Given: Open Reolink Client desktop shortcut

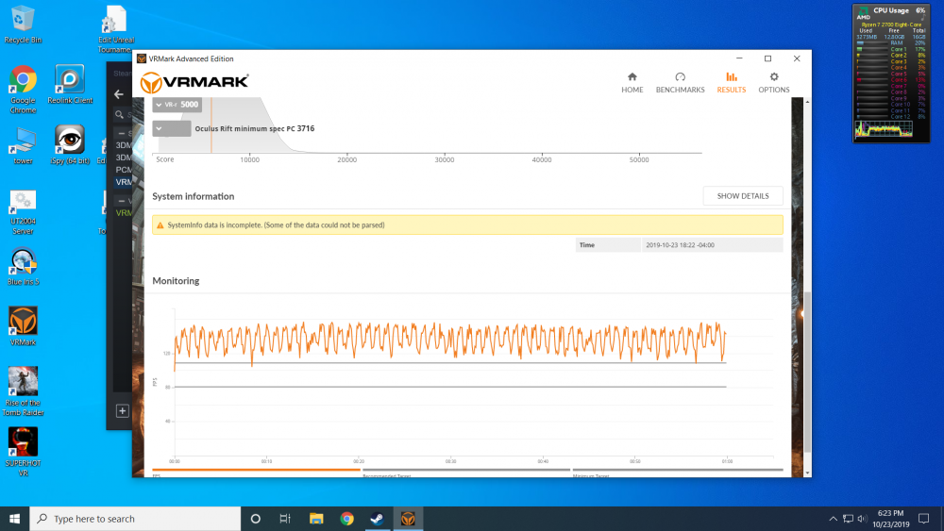Looking at the screenshot, I should pos(70,85).
